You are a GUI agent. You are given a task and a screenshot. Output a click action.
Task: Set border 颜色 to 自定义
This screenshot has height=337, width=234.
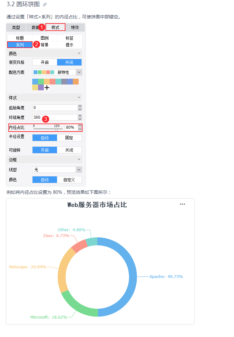(69, 180)
